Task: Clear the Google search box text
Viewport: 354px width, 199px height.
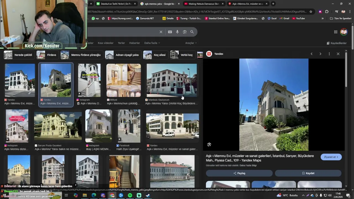Action: (161, 32)
